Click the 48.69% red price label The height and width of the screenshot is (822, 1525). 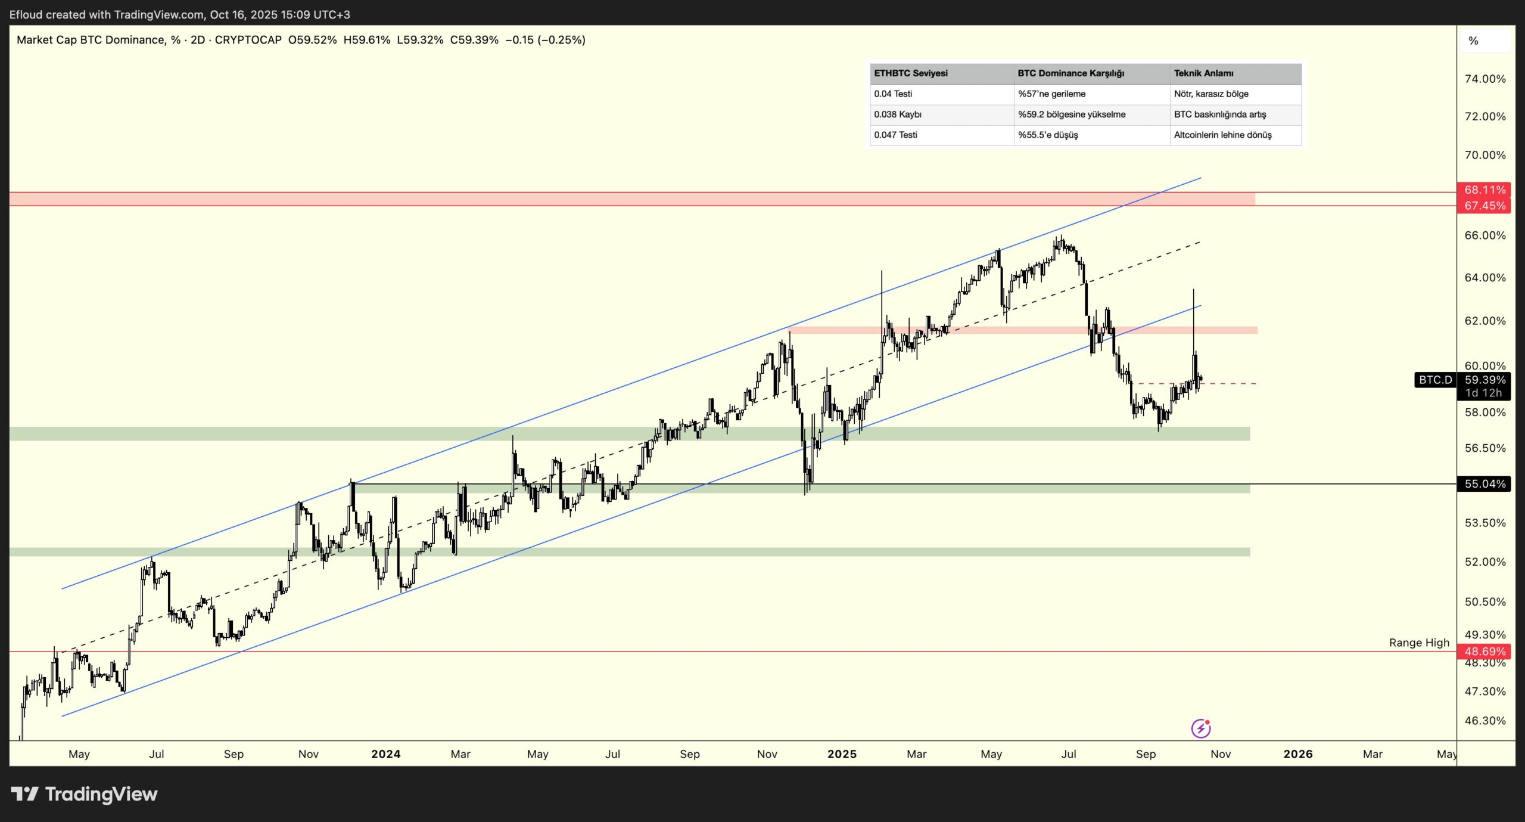[x=1484, y=651]
